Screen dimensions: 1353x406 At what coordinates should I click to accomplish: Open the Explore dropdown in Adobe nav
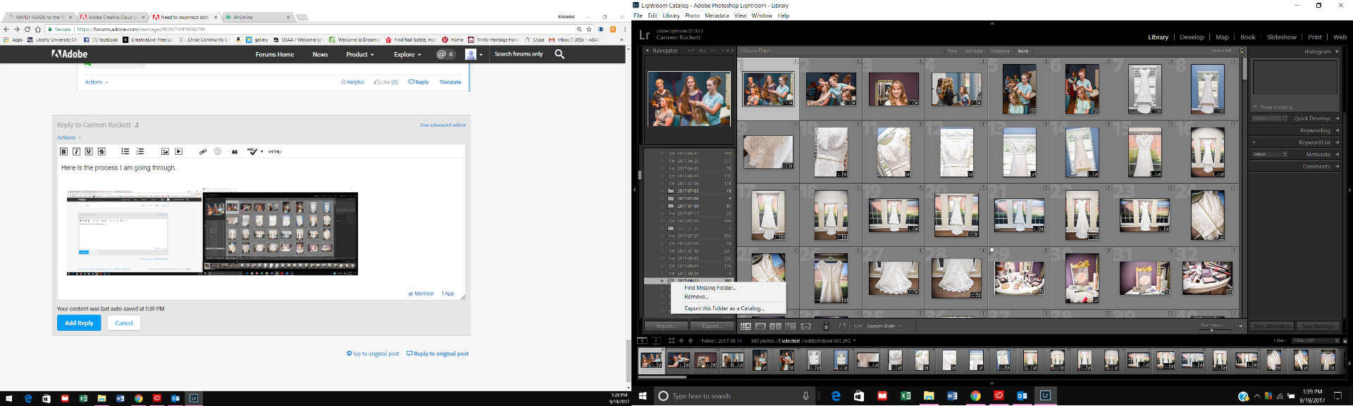pos(407,54)
